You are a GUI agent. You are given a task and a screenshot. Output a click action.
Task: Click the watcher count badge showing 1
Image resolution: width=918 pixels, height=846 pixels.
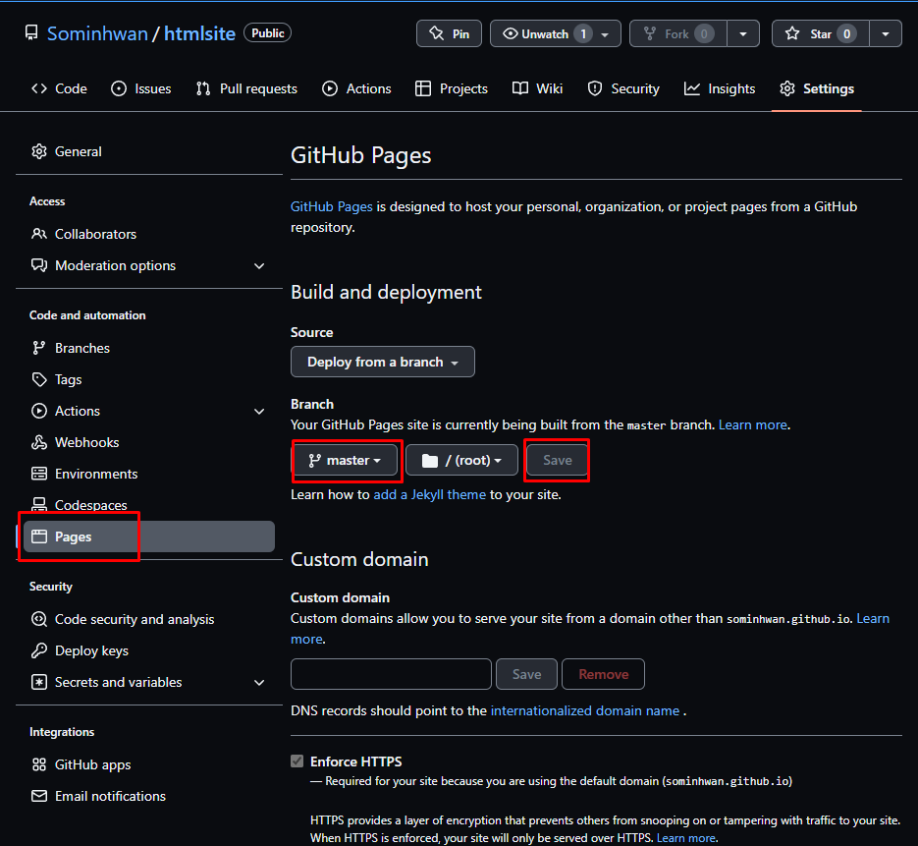coord(583,34)
